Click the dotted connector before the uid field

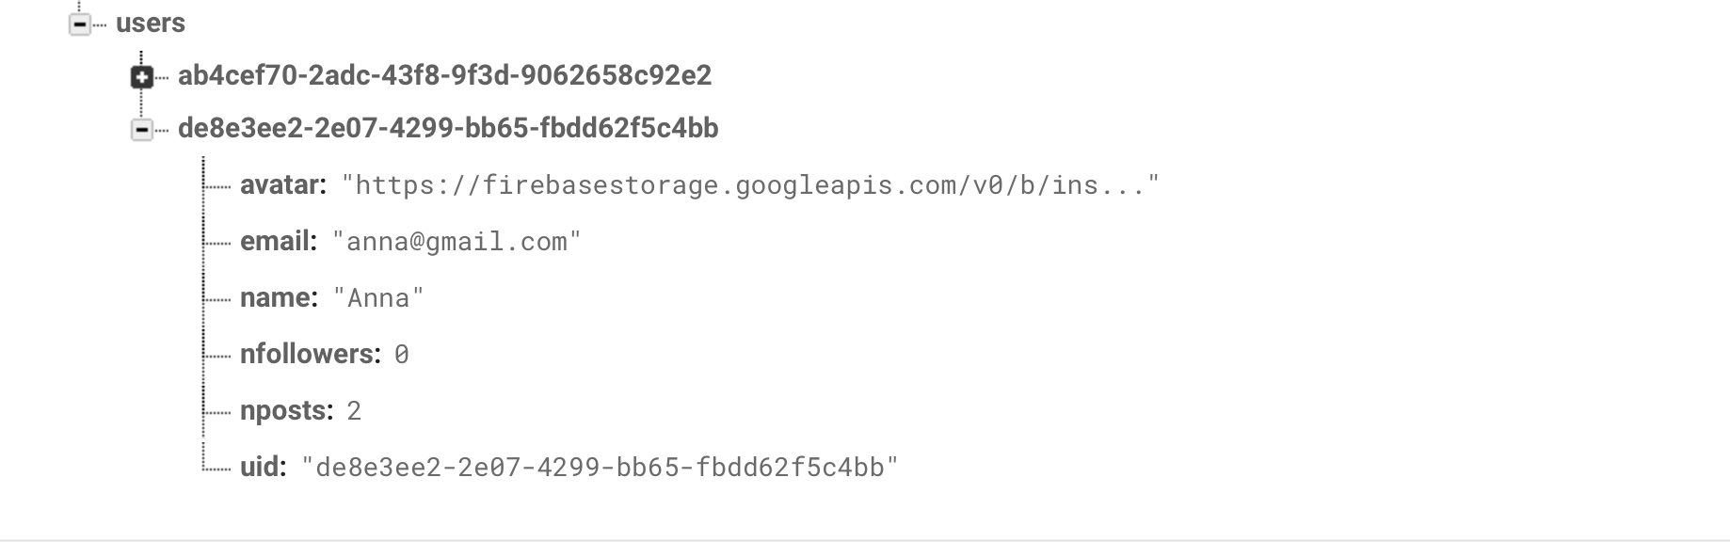click(x=217, y=469)
